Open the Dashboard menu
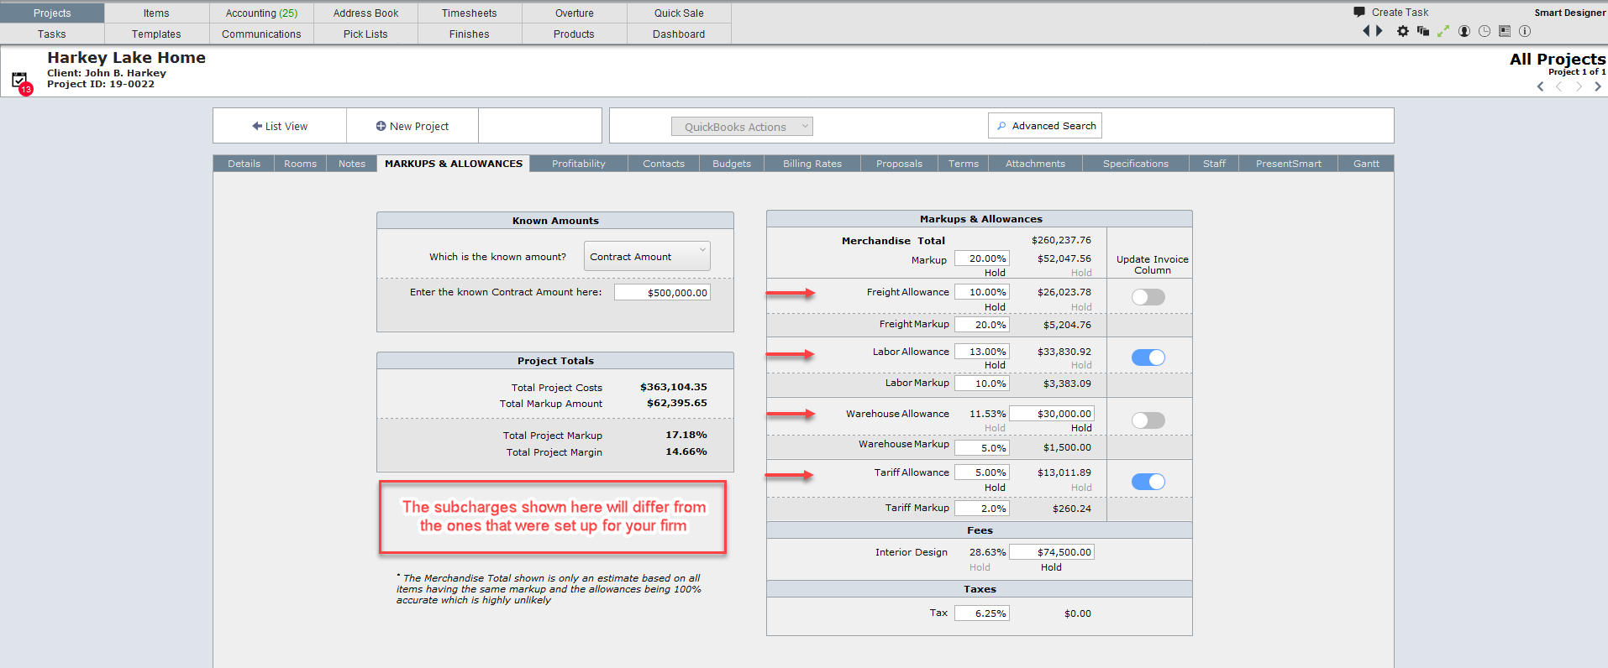The image size is (1608, 668). (679, 34)
